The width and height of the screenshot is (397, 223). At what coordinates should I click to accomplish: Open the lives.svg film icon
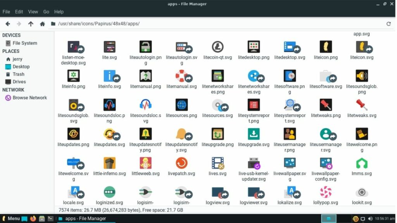coord(217,163)
